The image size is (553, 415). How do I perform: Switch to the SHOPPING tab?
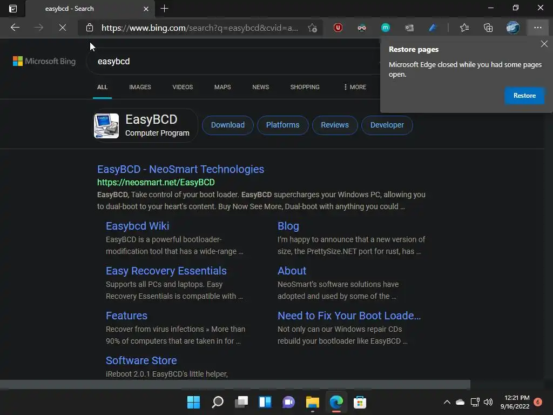point(305,87)
